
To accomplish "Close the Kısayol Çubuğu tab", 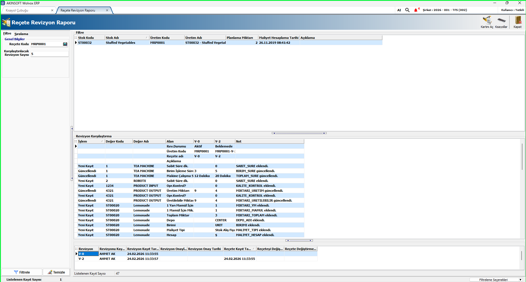I will 52,10.
